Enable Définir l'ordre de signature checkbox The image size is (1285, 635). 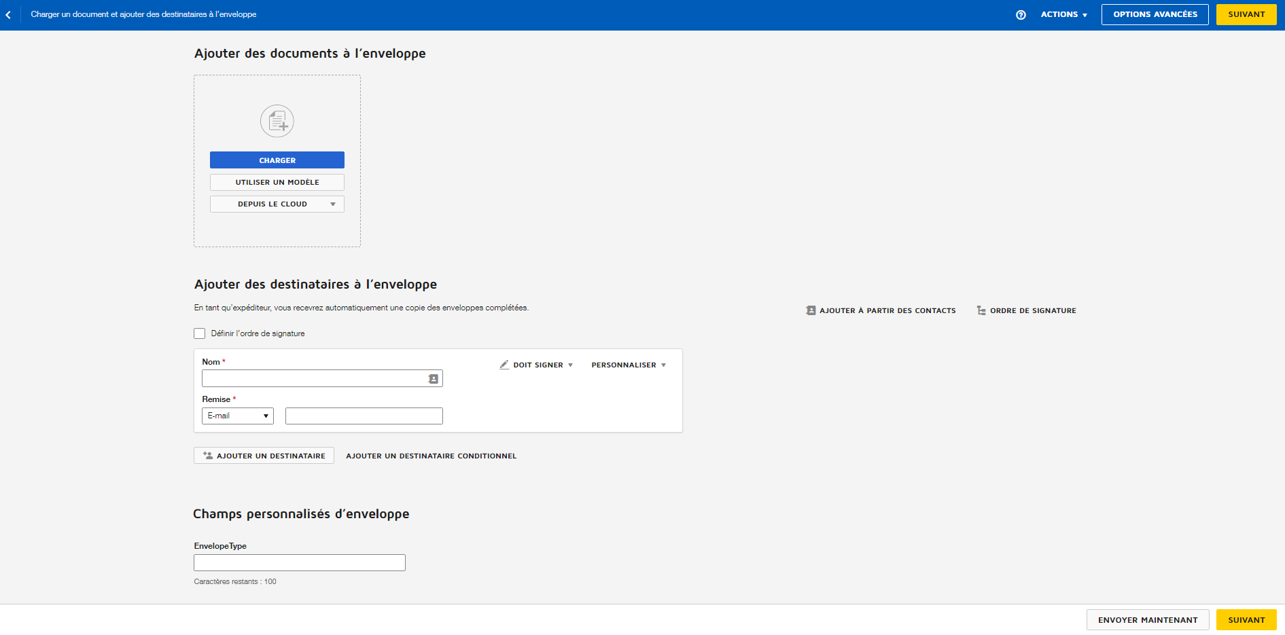[199, 333]
